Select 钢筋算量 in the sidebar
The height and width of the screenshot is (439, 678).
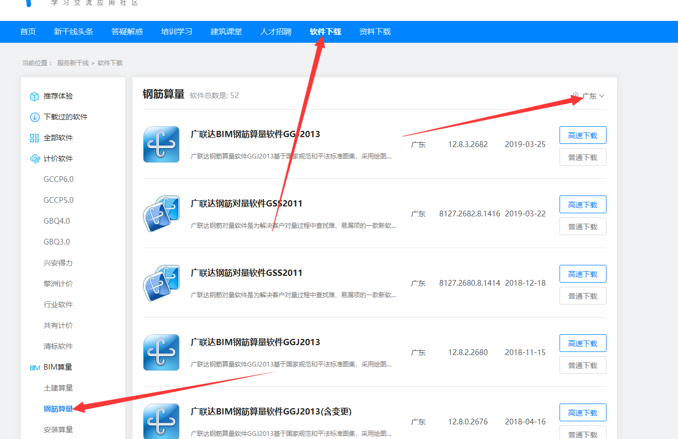click(x=58, y=409)
